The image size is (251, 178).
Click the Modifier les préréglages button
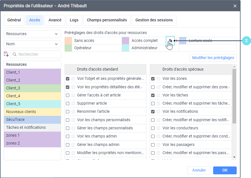point(213,58)
